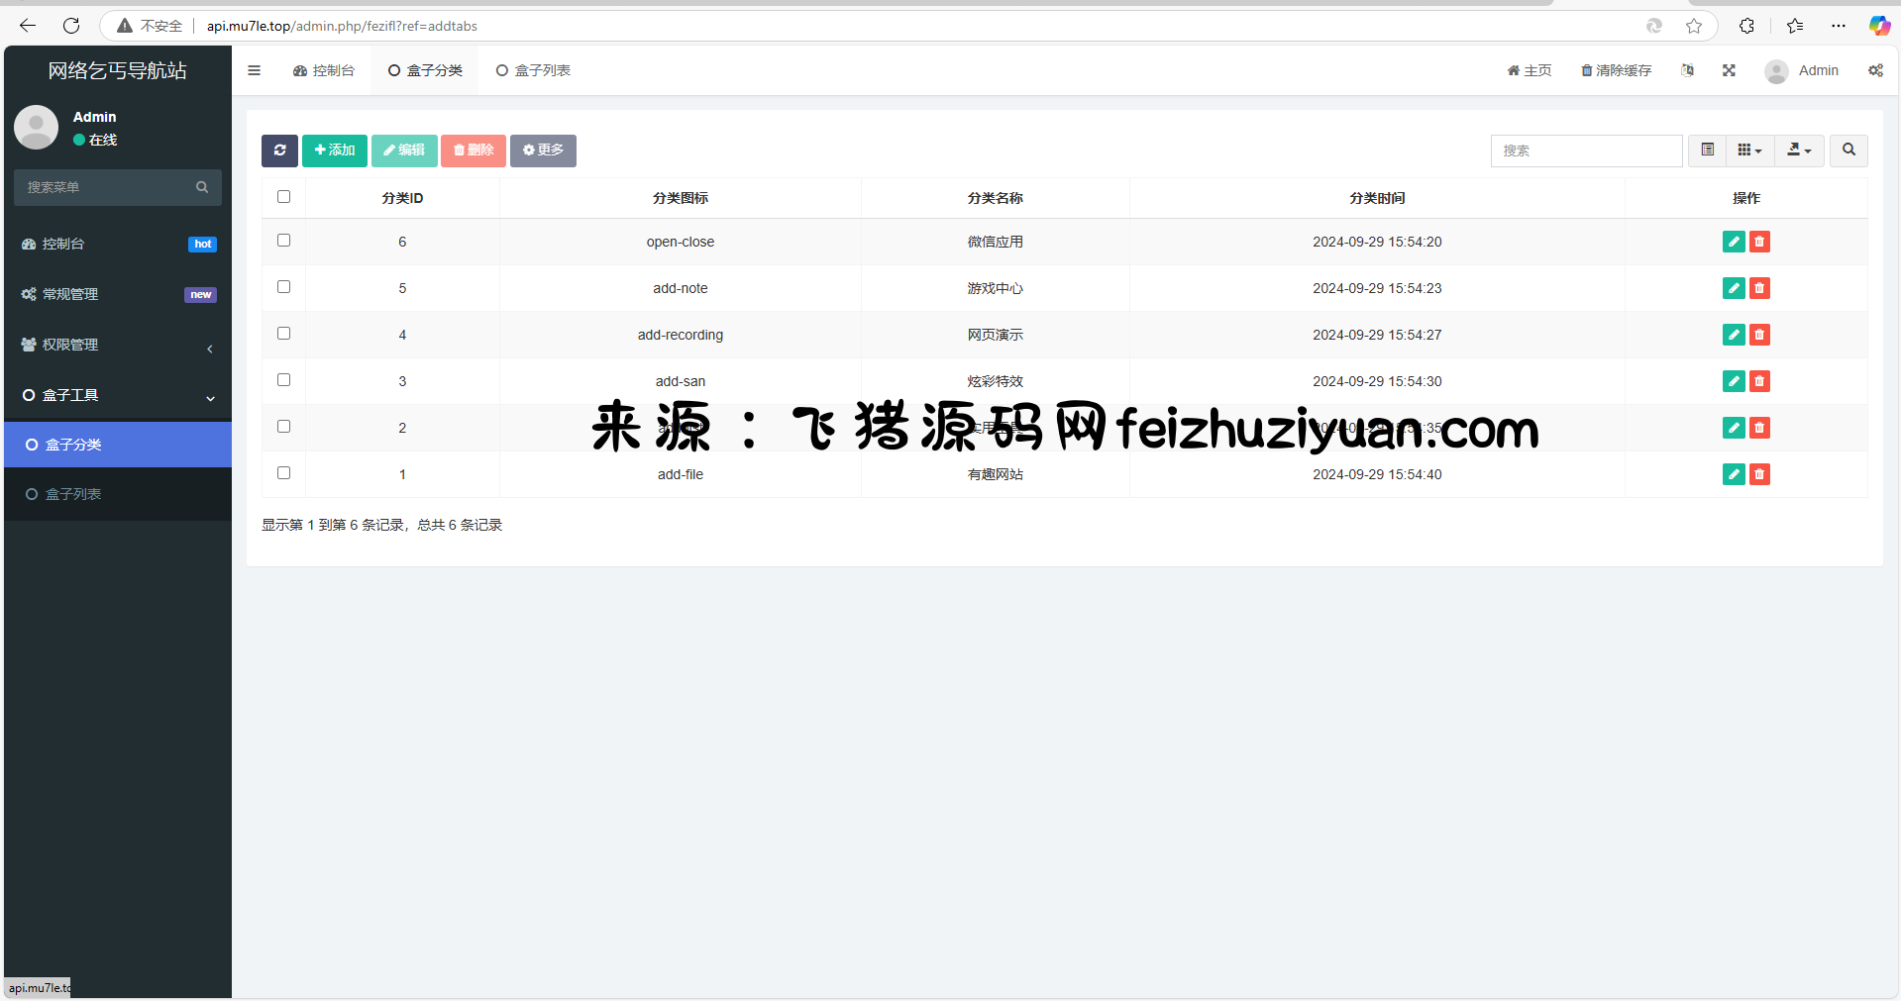
Task: Click the refresh table icon button
Action: 279,150
